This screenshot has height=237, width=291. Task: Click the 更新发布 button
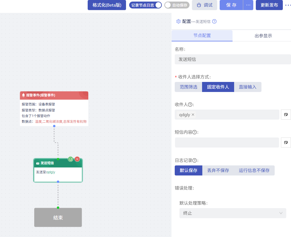(x=269, y=5)
